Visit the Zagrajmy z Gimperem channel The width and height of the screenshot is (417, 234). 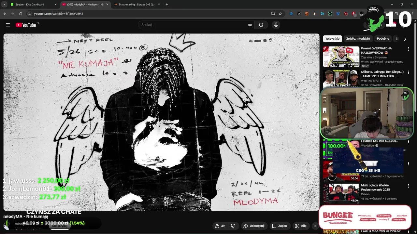(x=374, y=57)
